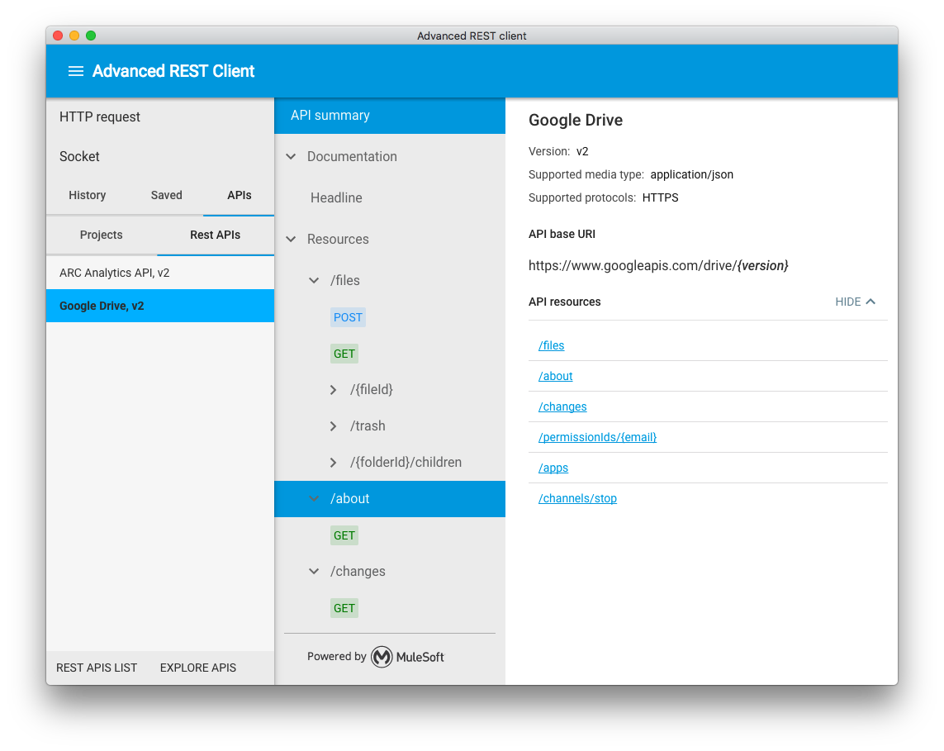
Task: Expand the /{fileId} resource chevron
Action: [333, 390]
